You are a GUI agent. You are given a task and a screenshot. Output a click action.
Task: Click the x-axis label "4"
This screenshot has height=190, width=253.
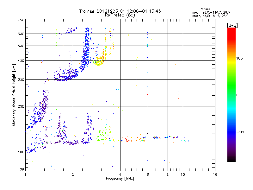pos(120,174)
